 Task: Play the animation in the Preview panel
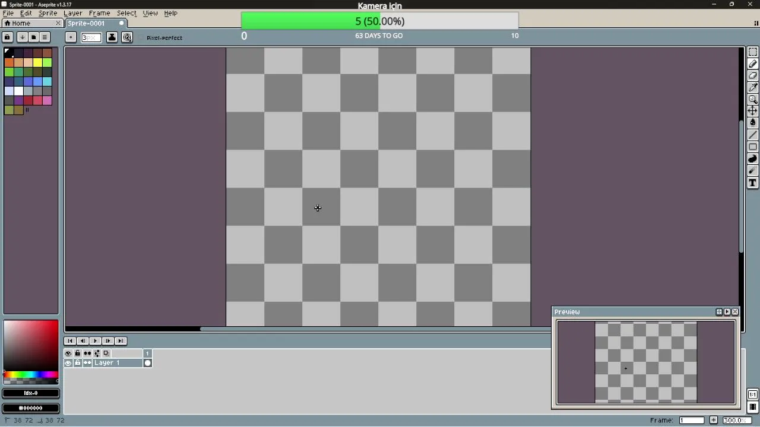coord(727,312)
